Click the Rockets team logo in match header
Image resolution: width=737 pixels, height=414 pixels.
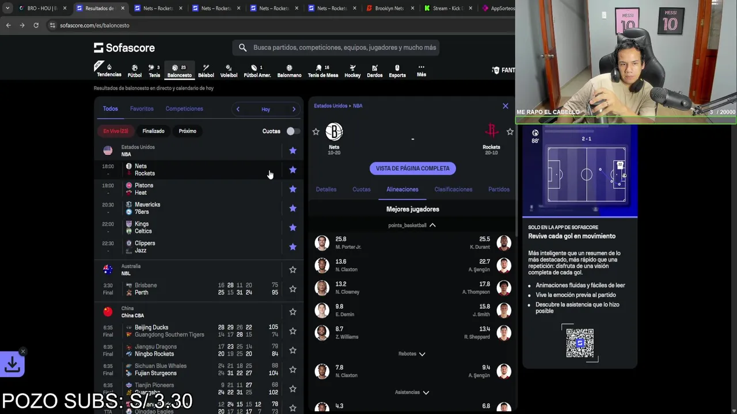tap(491, 132)
